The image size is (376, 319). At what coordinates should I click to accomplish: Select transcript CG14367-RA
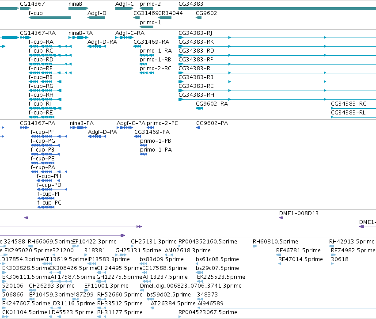[38, 33]
